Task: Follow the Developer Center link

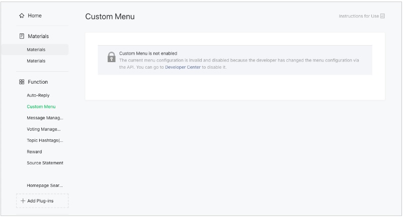Action: (x=183, y=67)
